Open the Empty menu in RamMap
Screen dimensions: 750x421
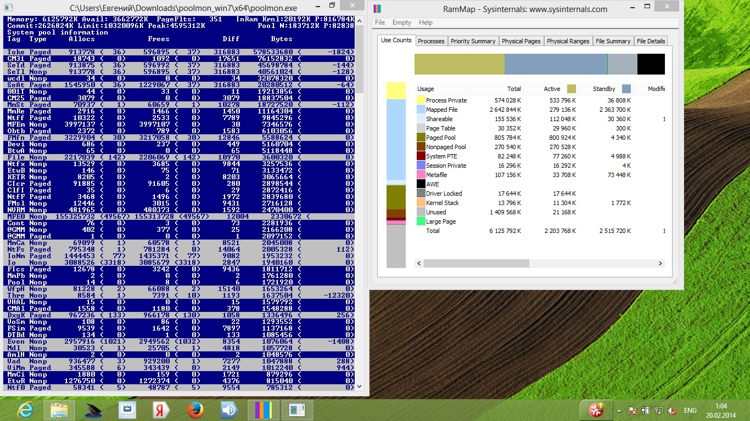click(x=401, y=22)
